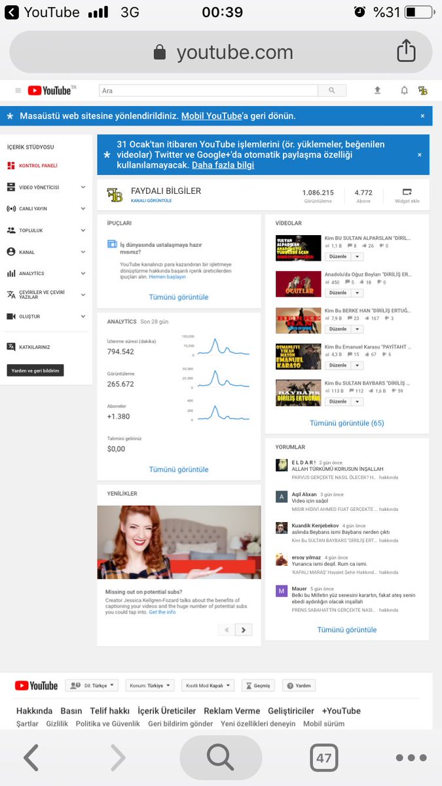Focus the Ara search field
The width and height of the screenshot is (442, 786).
click(x=208, y=90)
